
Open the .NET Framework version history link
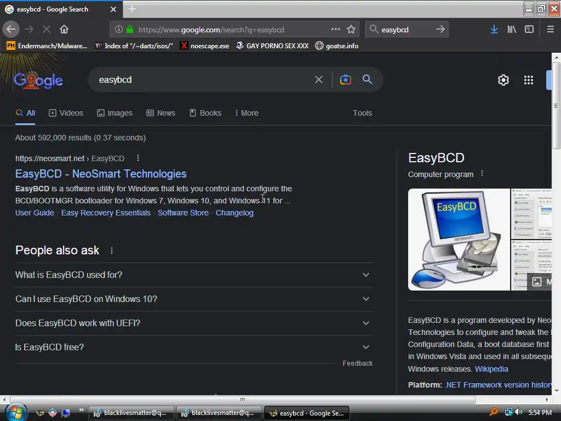coord(497,385)
